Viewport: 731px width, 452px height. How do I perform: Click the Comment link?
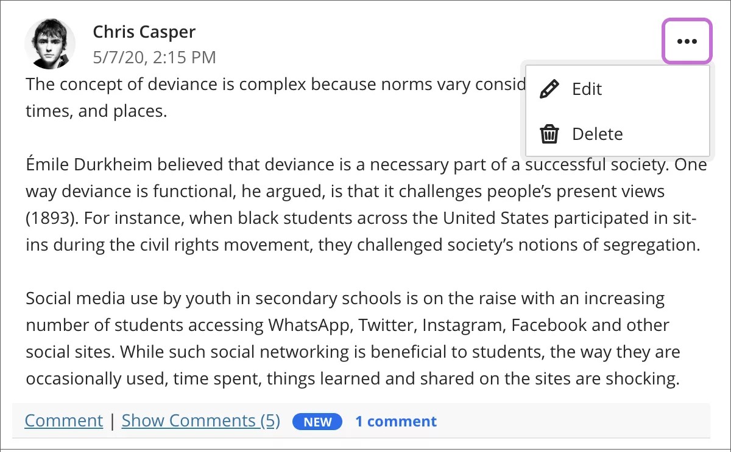[x=64, y=420]
